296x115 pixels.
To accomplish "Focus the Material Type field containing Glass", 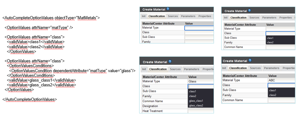I will pyautogui.click(x=201, y=82).
